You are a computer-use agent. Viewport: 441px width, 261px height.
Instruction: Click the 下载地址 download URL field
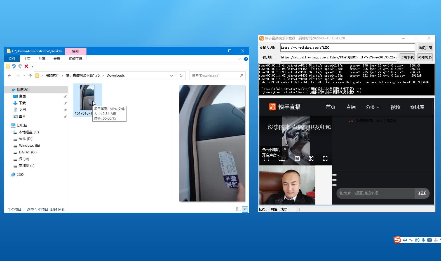click(x=339, y=57)
